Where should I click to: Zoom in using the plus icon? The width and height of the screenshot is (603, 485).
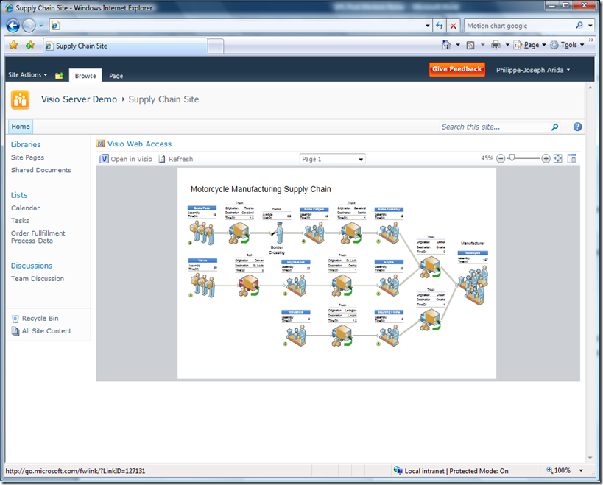pos(546,157)
